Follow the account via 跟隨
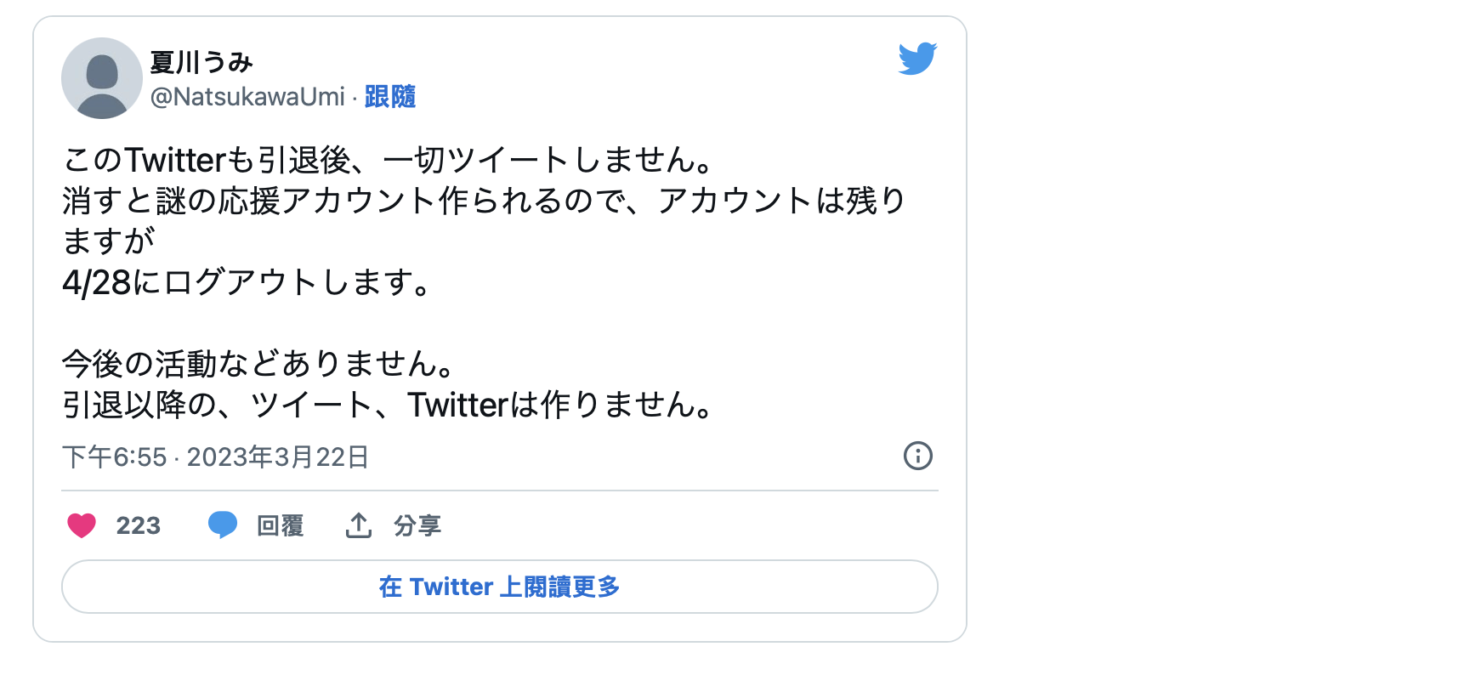 coord(390,97)
